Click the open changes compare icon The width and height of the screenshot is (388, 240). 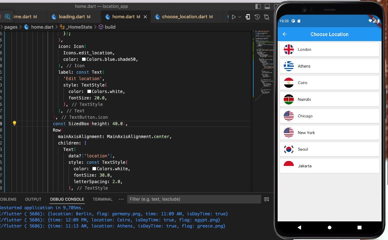[x=267, y=17]
